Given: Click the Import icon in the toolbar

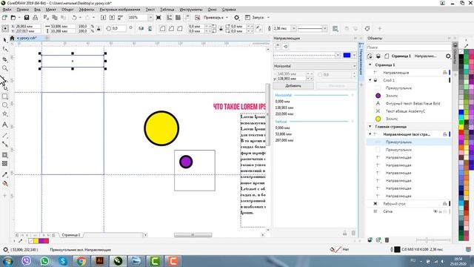Looking at the screenshot, I should click(x=103, y=18).
